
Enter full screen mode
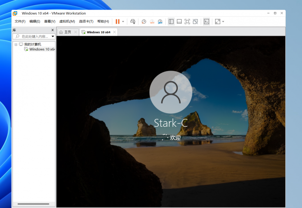click(187, 21)
